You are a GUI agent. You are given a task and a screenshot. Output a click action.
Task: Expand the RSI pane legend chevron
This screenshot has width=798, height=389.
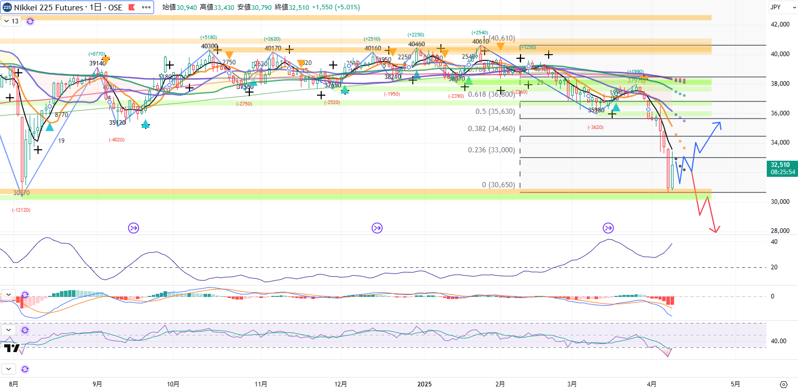8,330
